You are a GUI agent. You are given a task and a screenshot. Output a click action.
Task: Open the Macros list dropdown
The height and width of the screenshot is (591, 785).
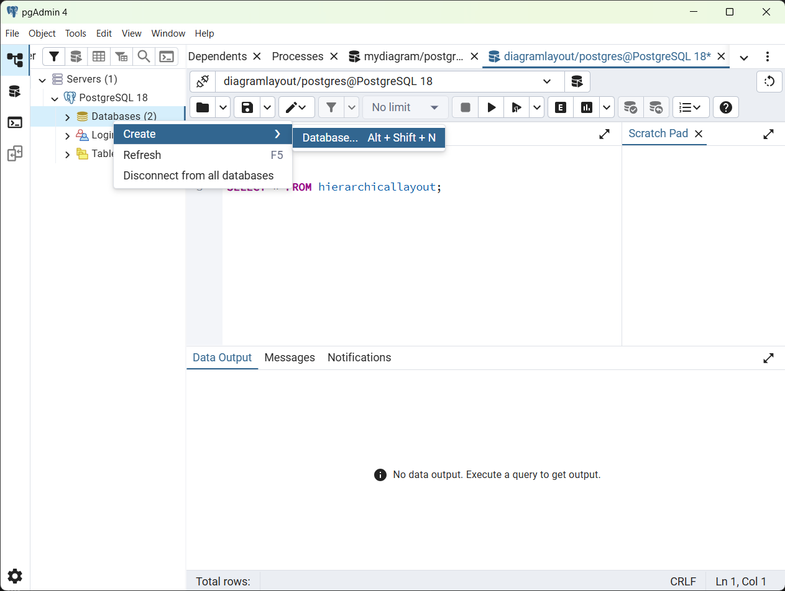pyautogui.click(x=691, y=107)
